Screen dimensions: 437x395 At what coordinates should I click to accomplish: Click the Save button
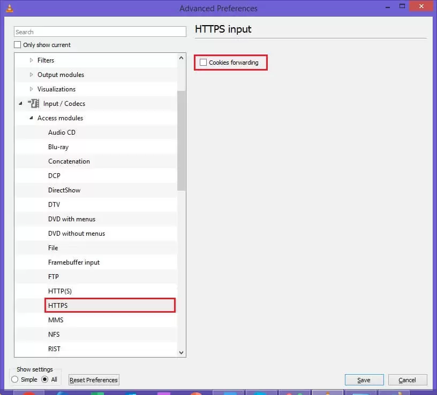[364, 379]
